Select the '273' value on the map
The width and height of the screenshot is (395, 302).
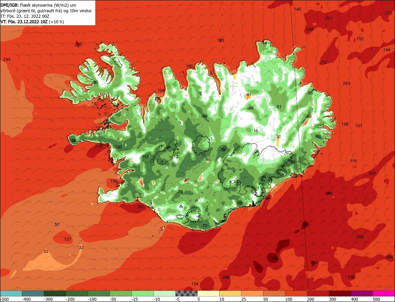click(388, 13)
